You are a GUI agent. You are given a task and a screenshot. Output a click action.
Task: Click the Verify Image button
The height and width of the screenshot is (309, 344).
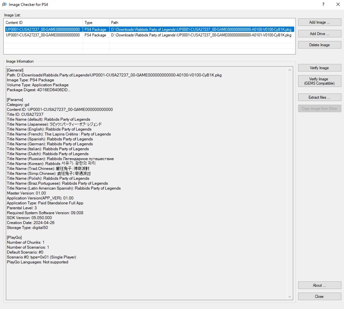319,68
